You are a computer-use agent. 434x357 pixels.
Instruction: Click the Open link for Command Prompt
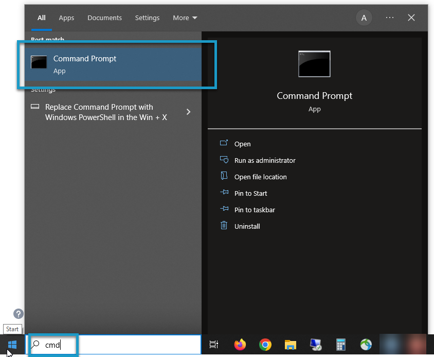coord(242,144)
